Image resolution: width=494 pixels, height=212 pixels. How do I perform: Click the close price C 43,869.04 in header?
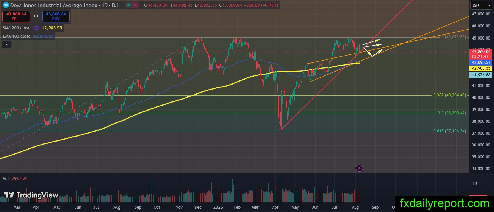pos(230,5)
